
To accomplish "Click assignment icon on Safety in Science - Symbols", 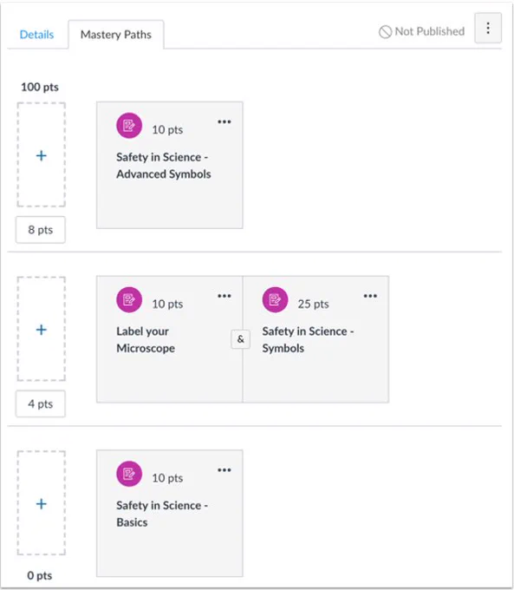I will pyautogui.click(x=275, y=299).
